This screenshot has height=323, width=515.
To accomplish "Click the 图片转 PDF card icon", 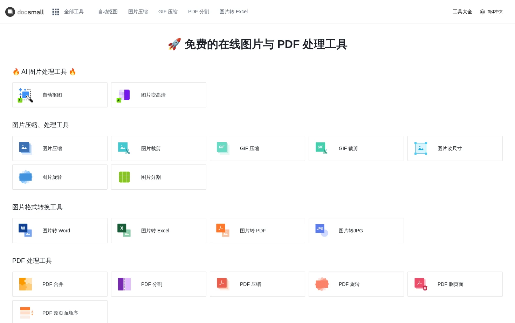I will coord(223,231).
